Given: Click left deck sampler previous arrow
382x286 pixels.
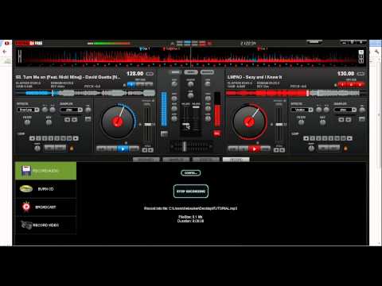Looking at the screenshot, I should (x=68, y=120).
